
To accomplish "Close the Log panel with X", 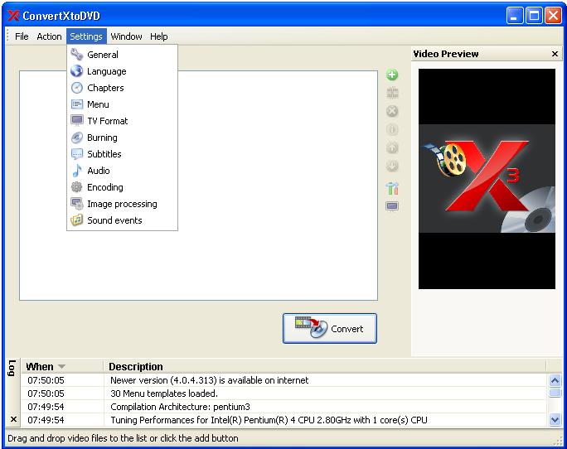I will pos(13,419).
